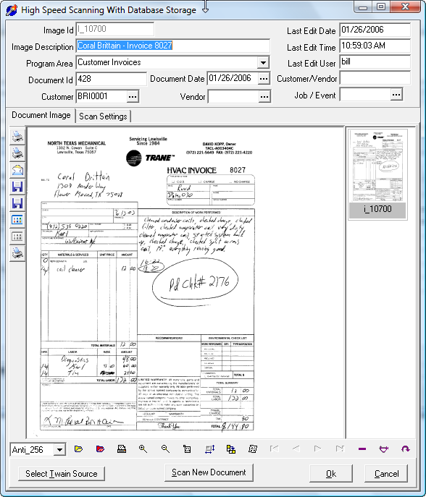Screen dimensions: 426x497
Task: Click the topmost printer icon in side toolbar
Action: (17, 137)
